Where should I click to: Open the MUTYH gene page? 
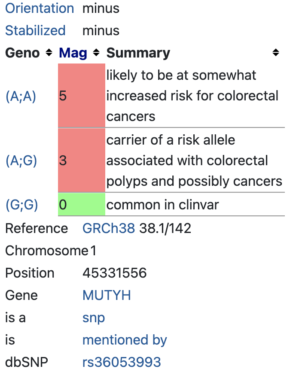click(x=107, y=295)
